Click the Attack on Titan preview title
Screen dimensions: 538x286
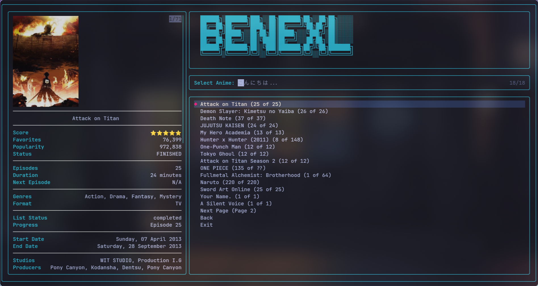tap(96, 118)
